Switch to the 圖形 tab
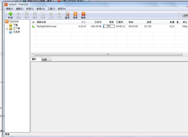Viewport: 188px width, 137px height. tap(36, 59)
